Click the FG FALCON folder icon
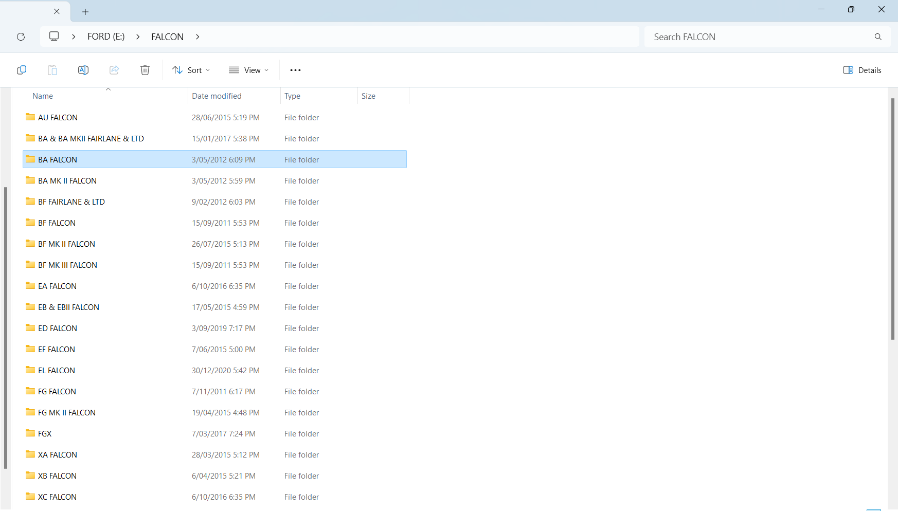898x511 pixels. coord(30,391)
